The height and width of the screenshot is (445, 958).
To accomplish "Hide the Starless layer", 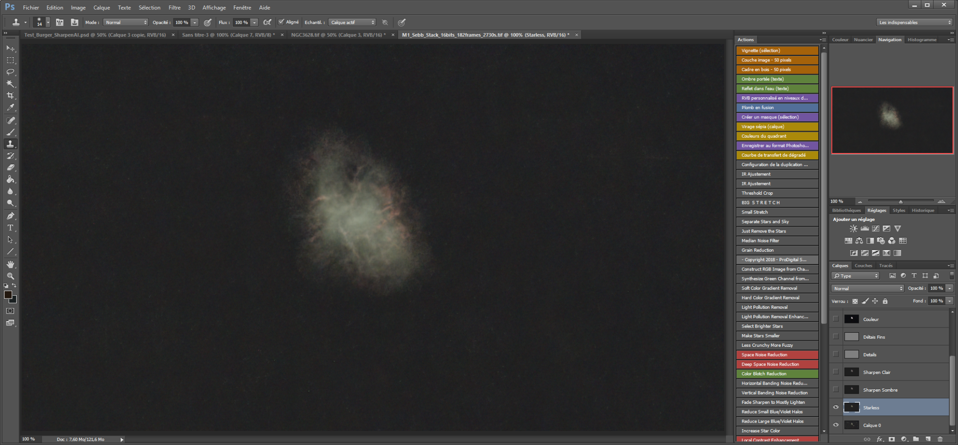I will coord(836,408).
